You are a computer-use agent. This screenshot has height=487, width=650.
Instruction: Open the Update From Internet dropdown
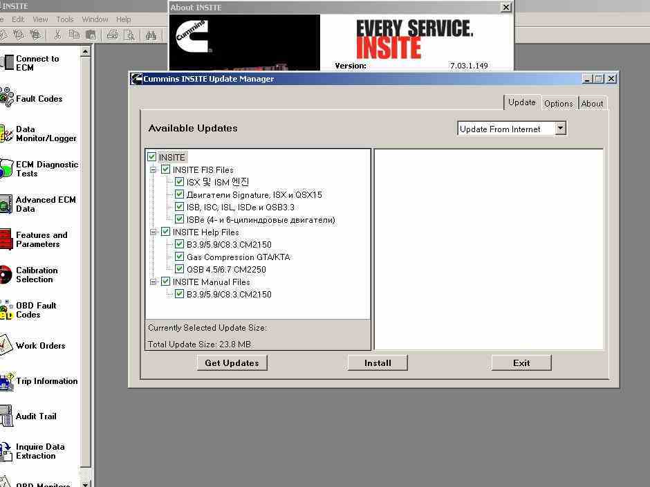(x=561, y=128)
